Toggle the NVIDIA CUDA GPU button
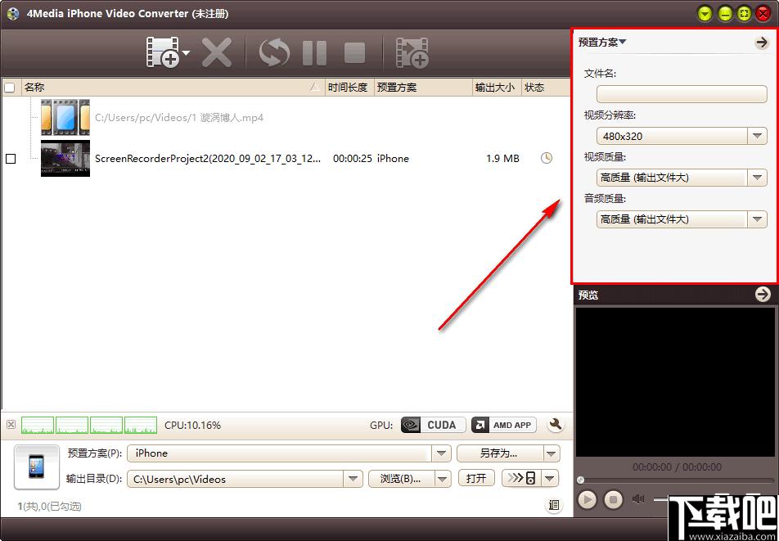Screen dimensions: 779x541 click(433, 425)
